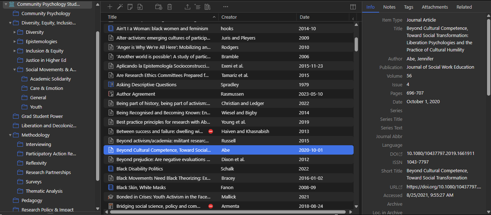Image resolution: width=491 pixels, height=215 pixels.
Task: Click the document icon of Author Agreement
Action: pos(111,94)
